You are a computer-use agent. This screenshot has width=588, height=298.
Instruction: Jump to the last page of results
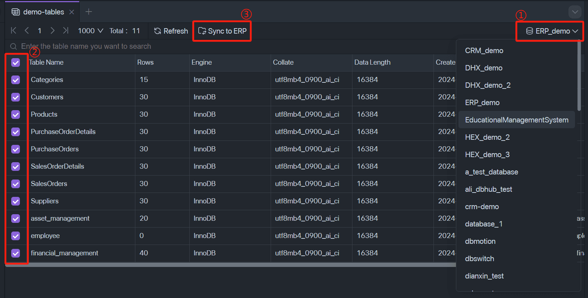(65, 31)
